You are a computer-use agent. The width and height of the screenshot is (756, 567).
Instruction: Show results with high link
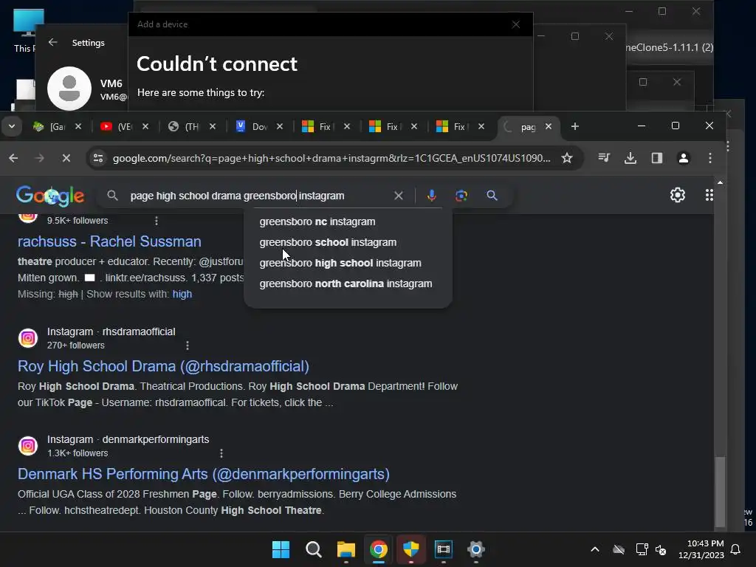click(182, 294)
